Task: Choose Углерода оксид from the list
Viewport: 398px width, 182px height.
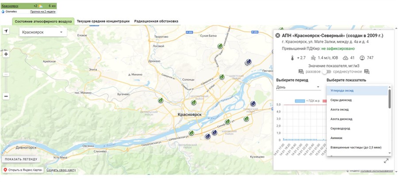Action: click(357, 90)
